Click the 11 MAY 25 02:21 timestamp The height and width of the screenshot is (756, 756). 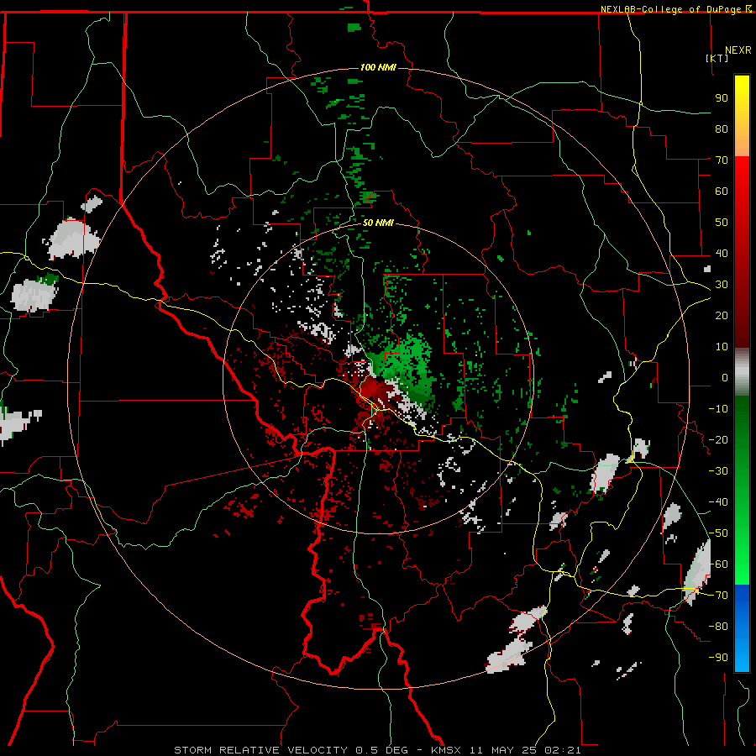pos(525,750)
